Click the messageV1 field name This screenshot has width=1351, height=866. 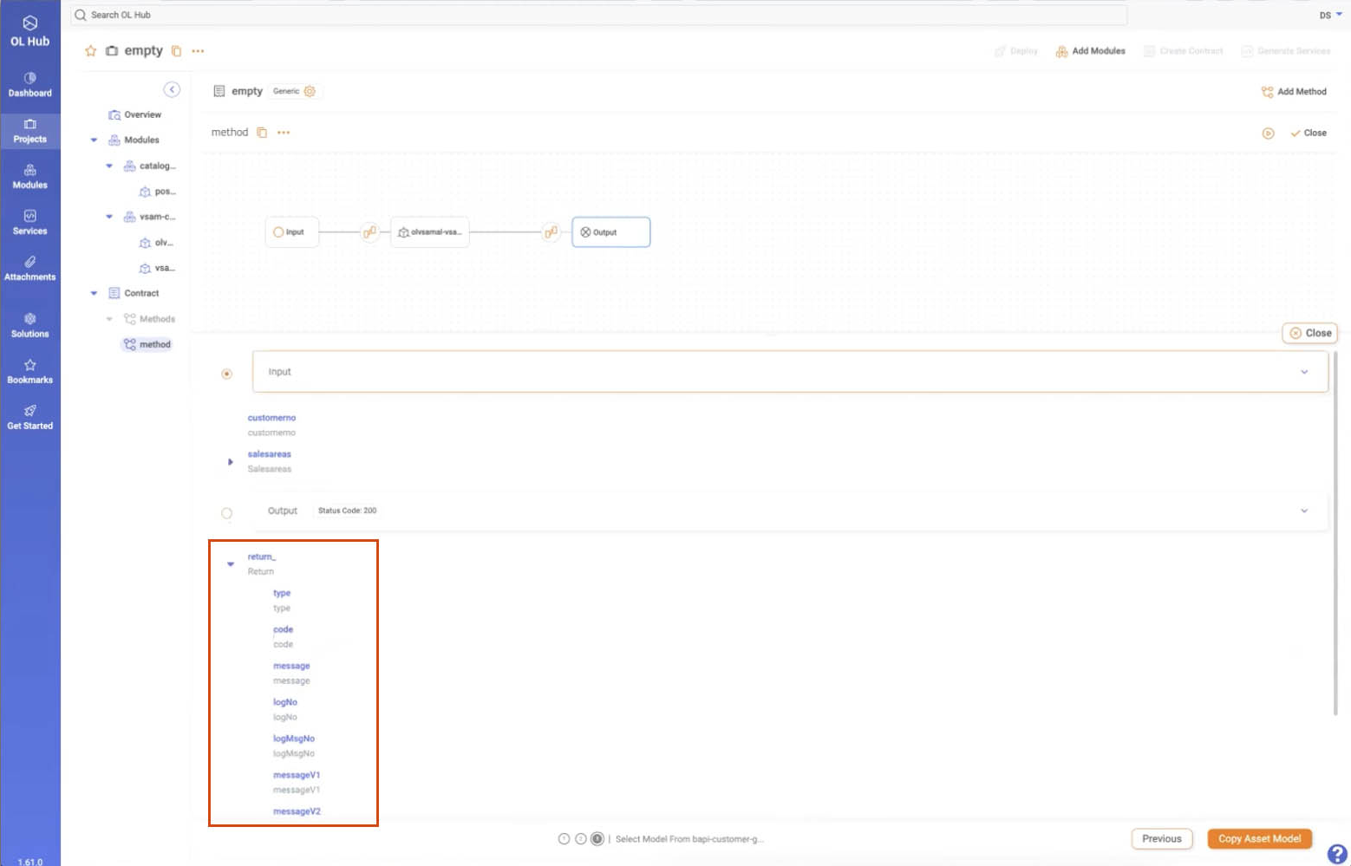297,775
